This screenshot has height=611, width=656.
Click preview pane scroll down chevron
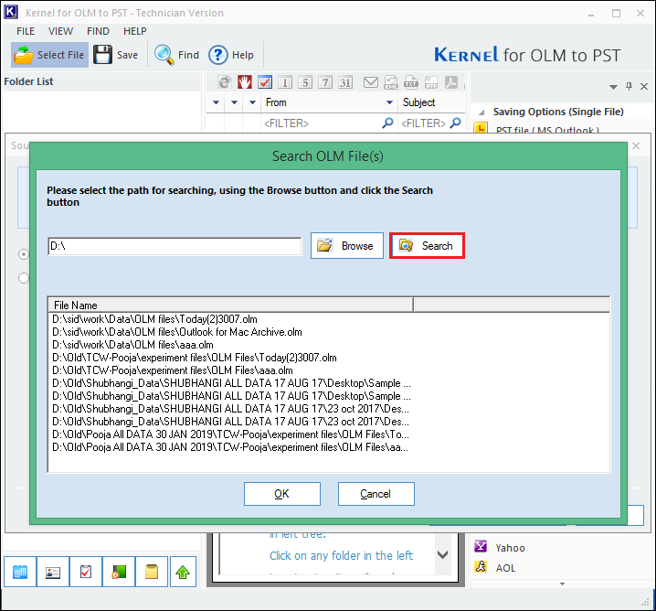(x=442, y=554)
